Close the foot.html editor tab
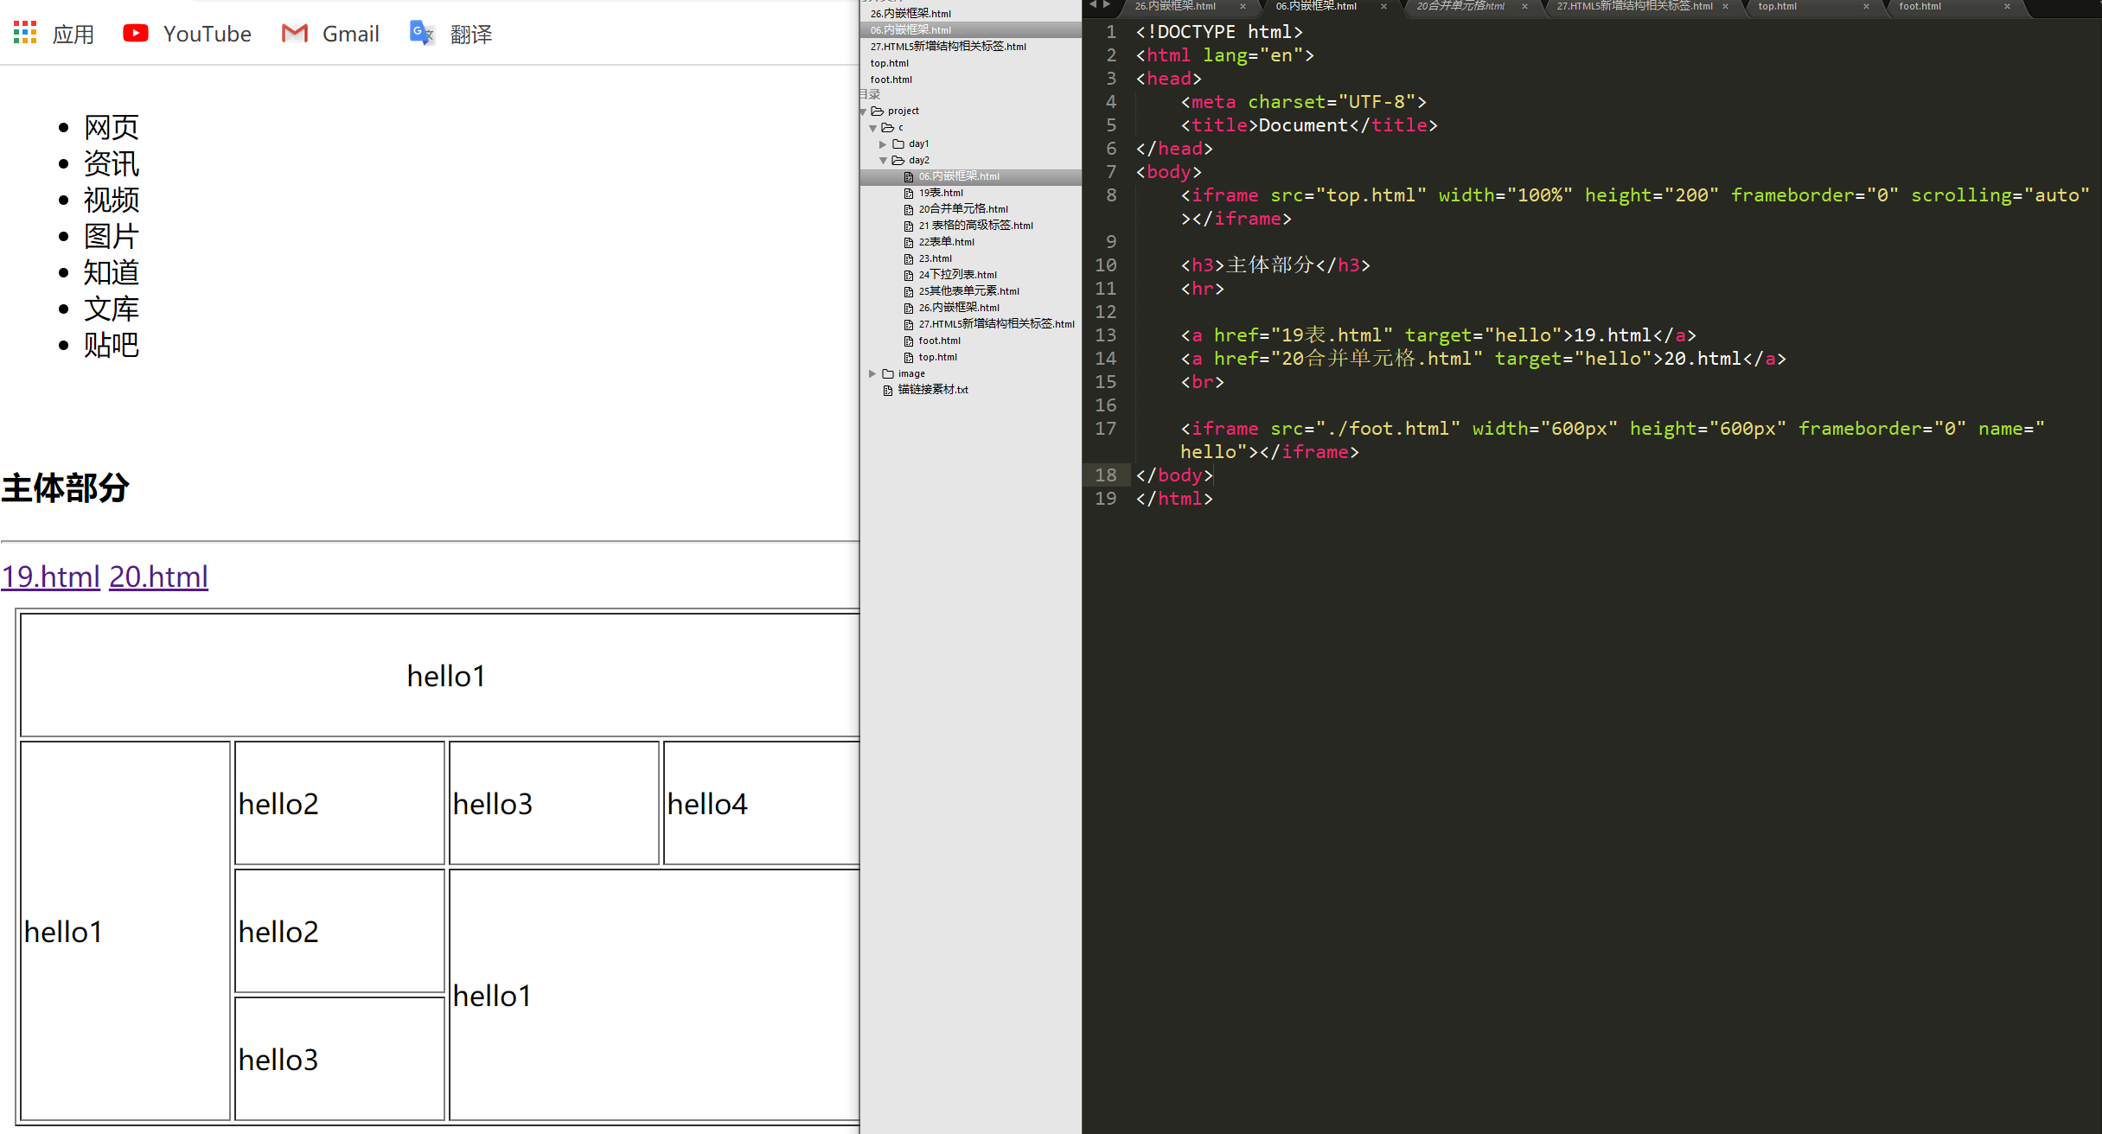The width and height of the screenshot is (2102, 1134). pos(2007,7)
